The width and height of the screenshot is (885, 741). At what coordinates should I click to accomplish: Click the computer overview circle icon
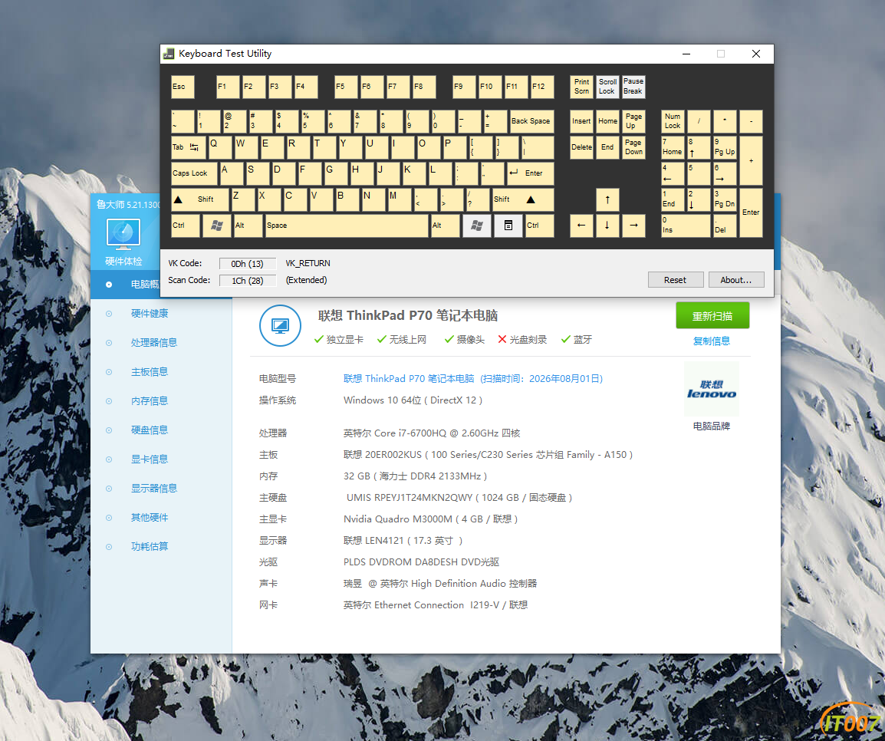coord(280,326)
